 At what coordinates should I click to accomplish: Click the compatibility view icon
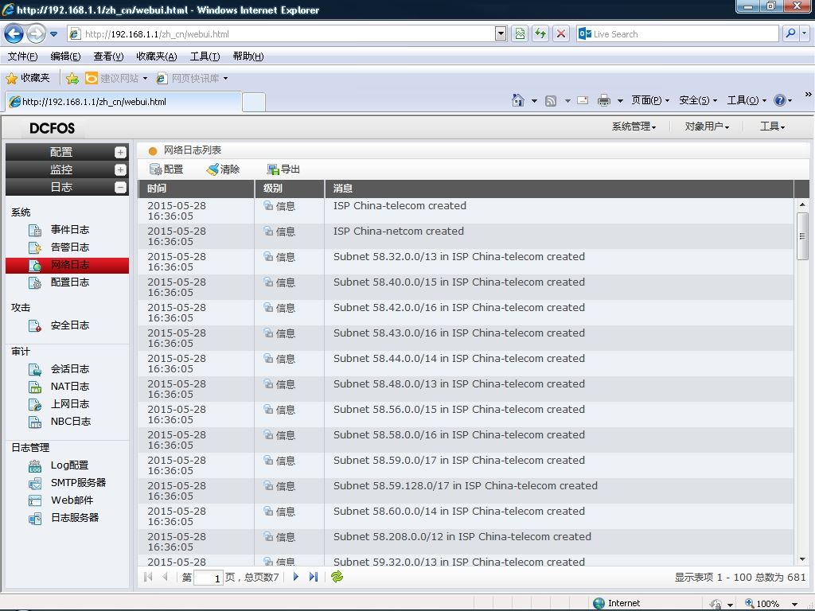click(x=520, y=33)
